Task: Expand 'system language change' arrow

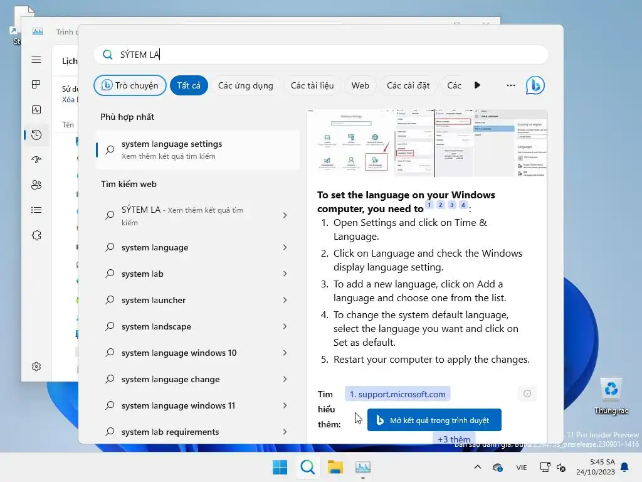Action: (285, 379)
